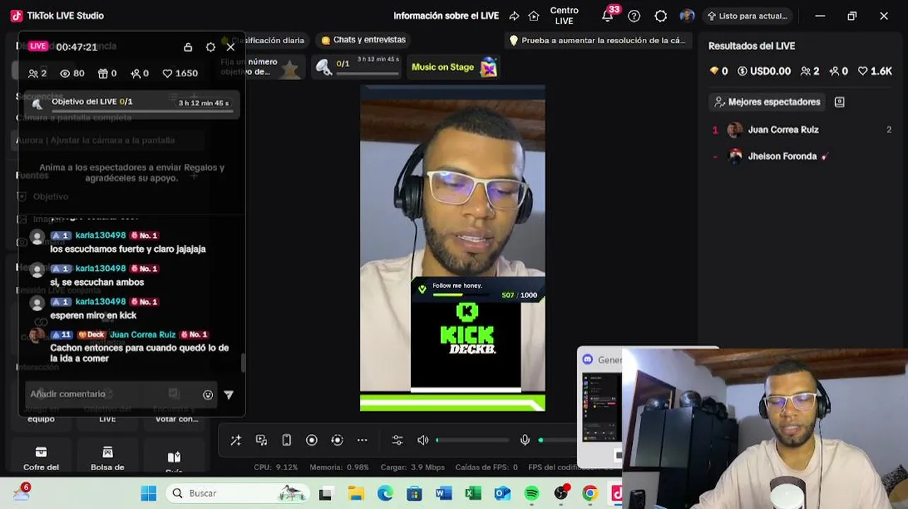Click the viewers eye count 80
Viewport: 908px width, 509px height.
72,74
